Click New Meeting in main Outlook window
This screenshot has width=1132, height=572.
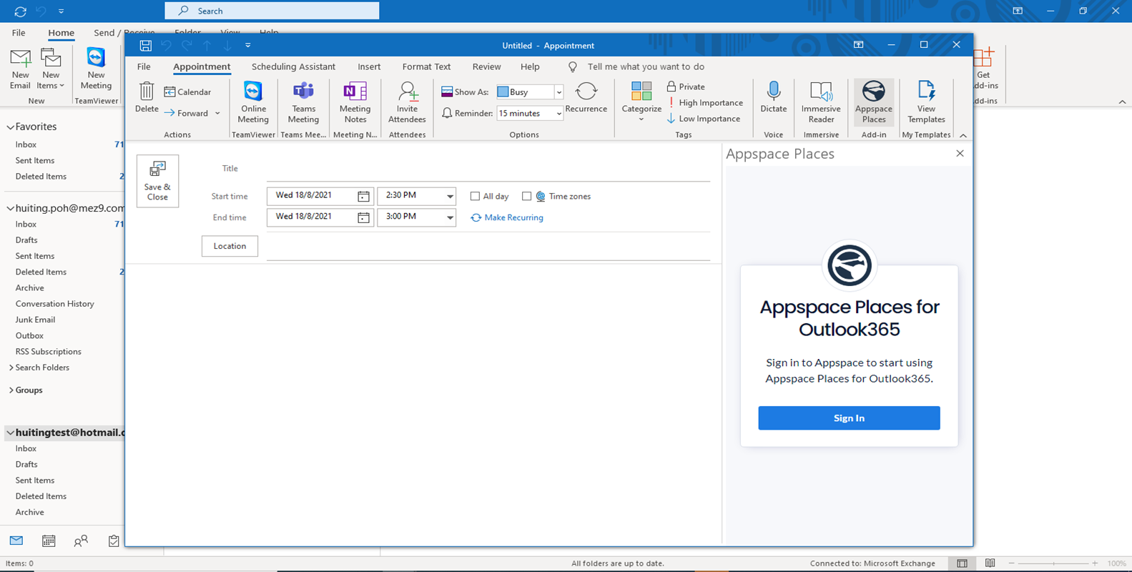(96, 69)
